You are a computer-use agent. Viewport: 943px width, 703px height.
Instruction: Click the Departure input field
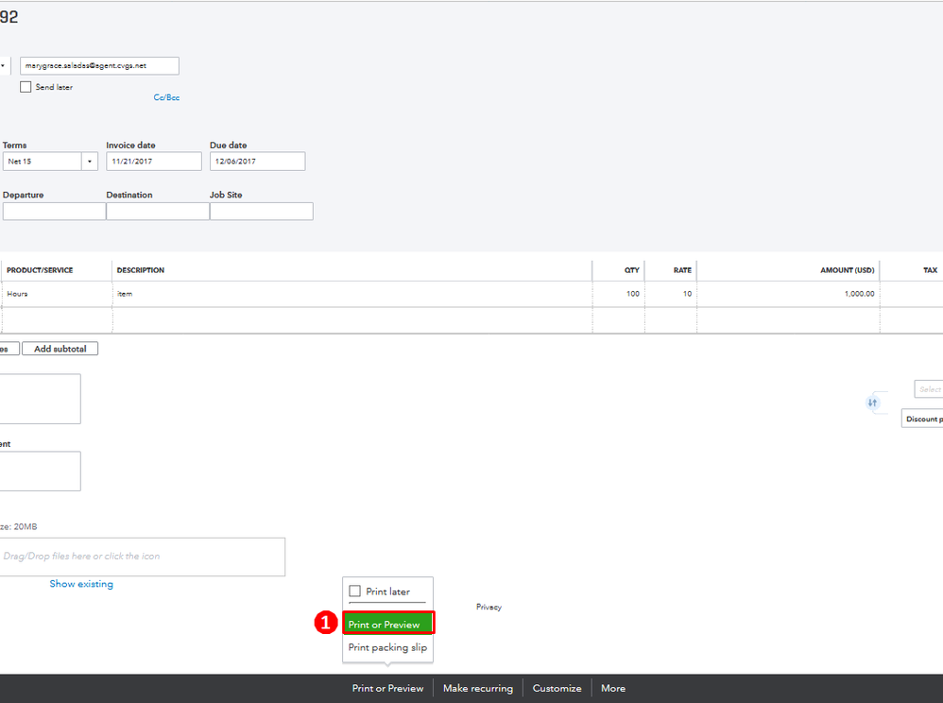(x=54, y=211)
